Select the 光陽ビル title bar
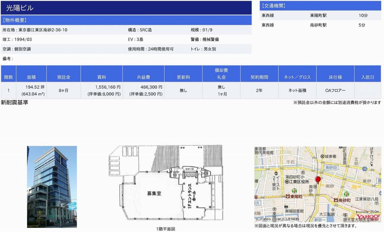This screenshot has width=384, height=232. [126, 8]
